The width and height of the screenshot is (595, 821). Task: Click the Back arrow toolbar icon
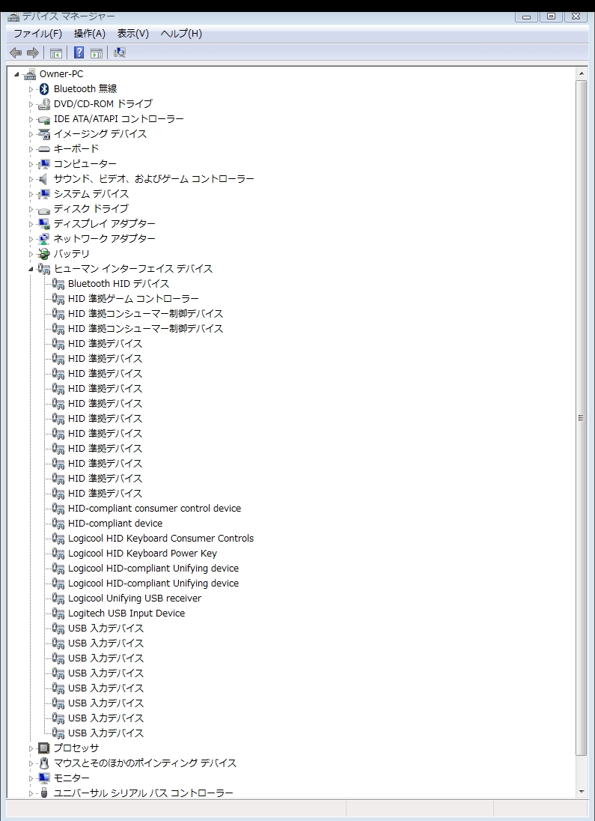[x=16, y=52]
